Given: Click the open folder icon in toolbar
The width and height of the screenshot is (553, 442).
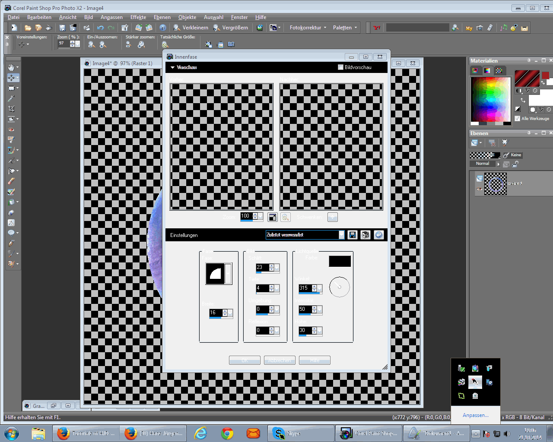Looking at the screenshot, I should (28, 28).
